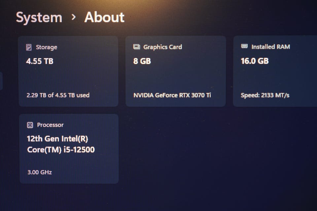Click the Core(TM) i5-12500 model line
The image size is (317, 211).
tap(61, 150)
